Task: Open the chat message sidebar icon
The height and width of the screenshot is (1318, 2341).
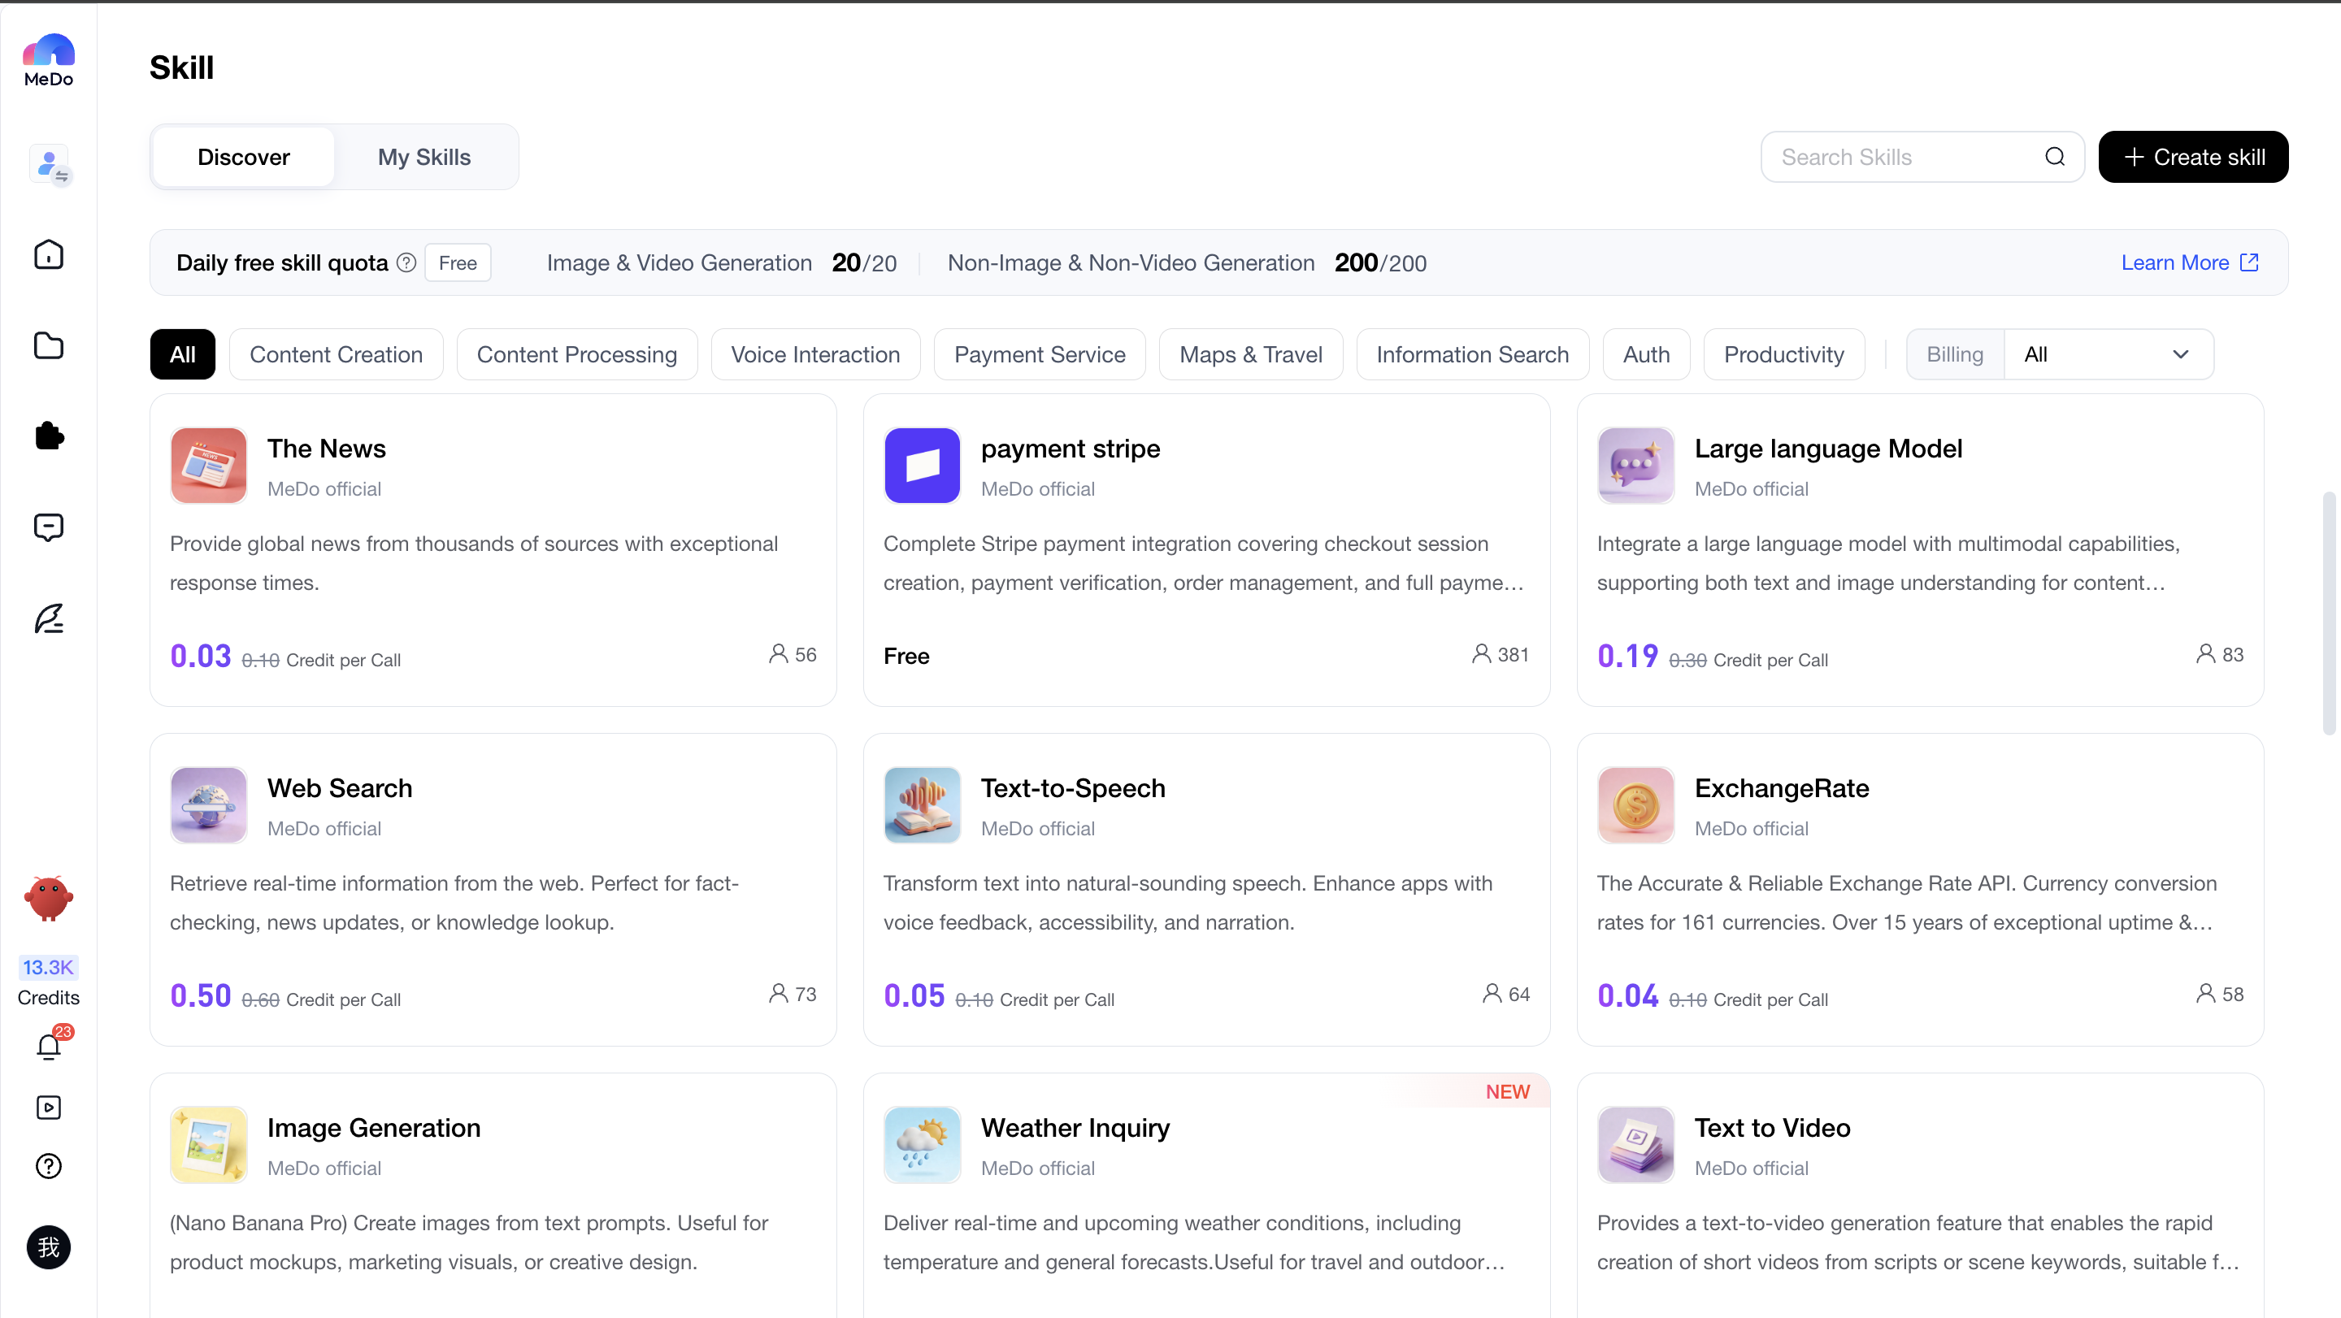Action: [x=48, y=527]
